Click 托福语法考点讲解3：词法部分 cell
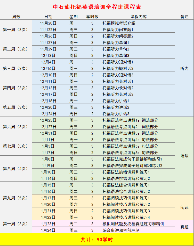The image size is (194, 246). click(x=138, y=133)
